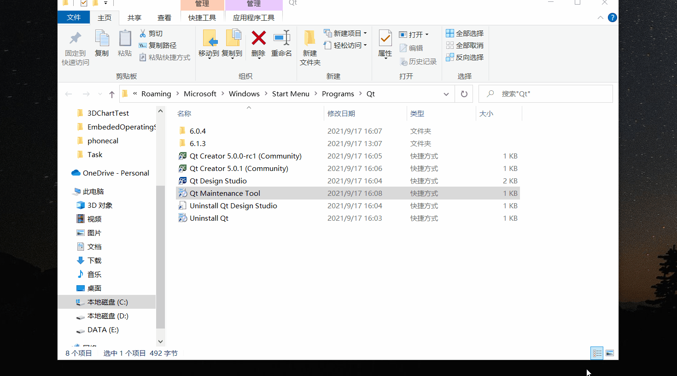The height and width of the screenshot is (376, 677).
Task: Click the blue Help question mark icon
Action: (x=612, y=18)
